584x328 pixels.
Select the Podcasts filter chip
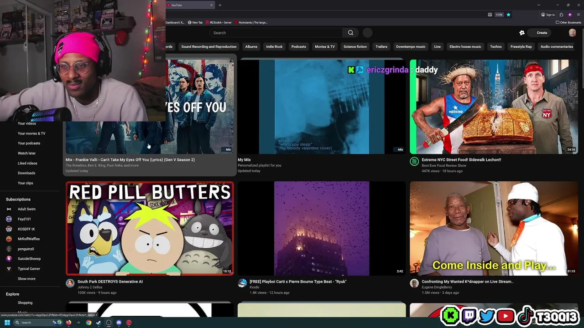[x=299, y=46]
